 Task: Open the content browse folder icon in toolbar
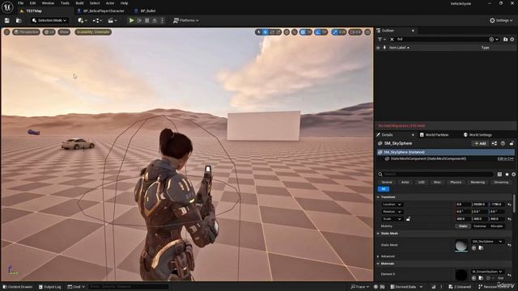point(19,20)
